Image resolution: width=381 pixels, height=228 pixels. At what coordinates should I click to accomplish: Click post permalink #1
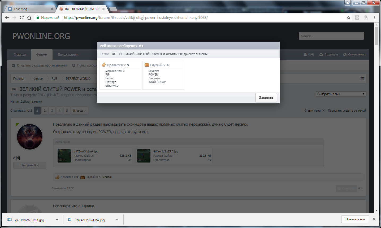point(360,188)
